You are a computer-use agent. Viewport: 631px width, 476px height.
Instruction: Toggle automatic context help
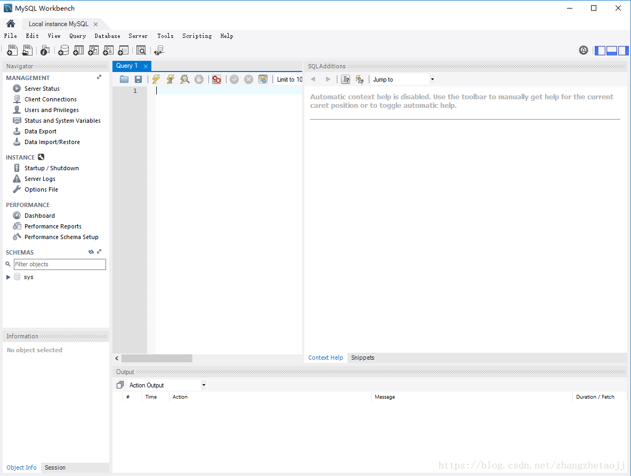[x=360, y=80]
